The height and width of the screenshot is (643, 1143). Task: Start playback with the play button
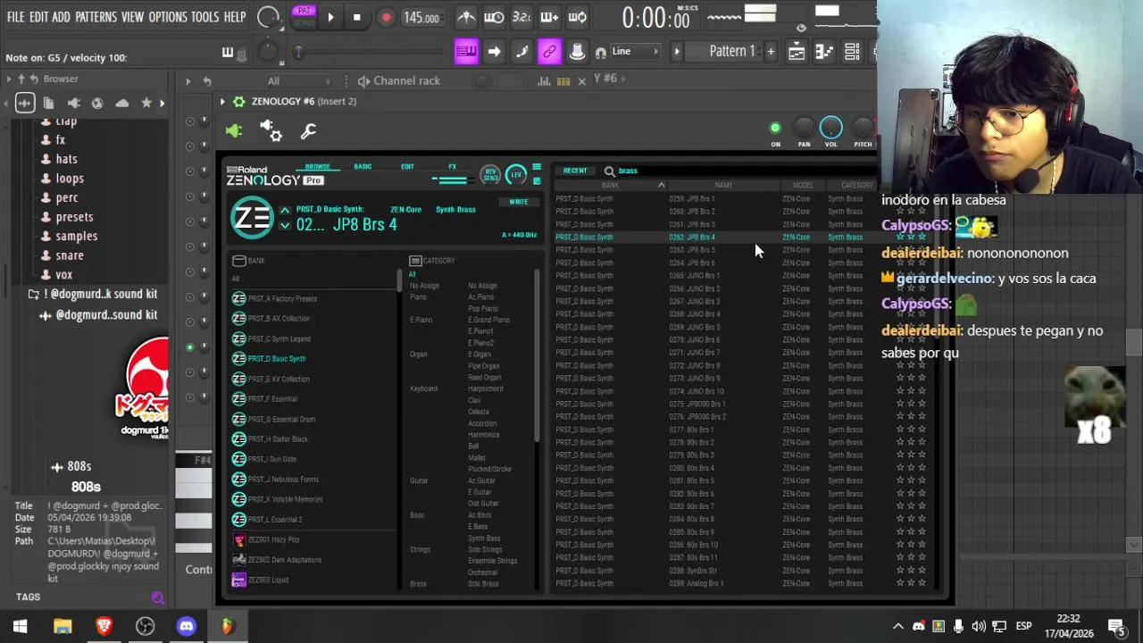coord(330,17)
